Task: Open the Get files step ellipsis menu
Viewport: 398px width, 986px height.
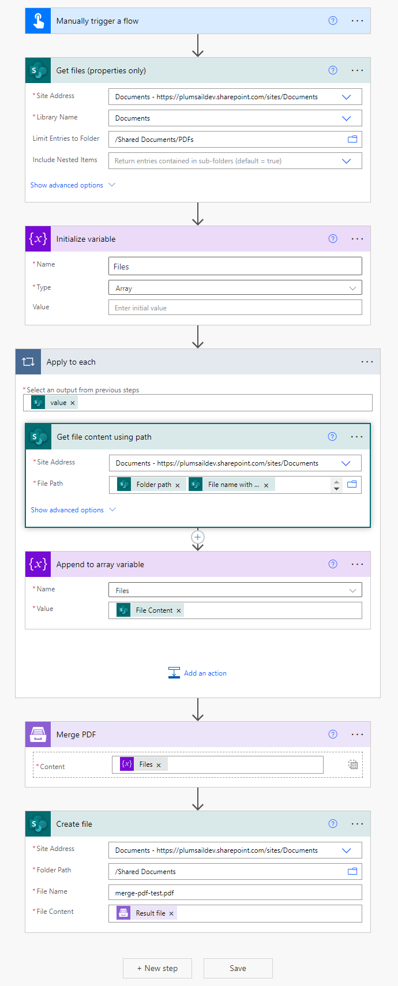Action: coord(357,70)
